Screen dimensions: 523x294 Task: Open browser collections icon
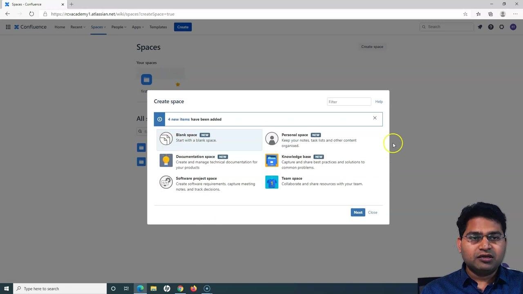click(491, 14)
